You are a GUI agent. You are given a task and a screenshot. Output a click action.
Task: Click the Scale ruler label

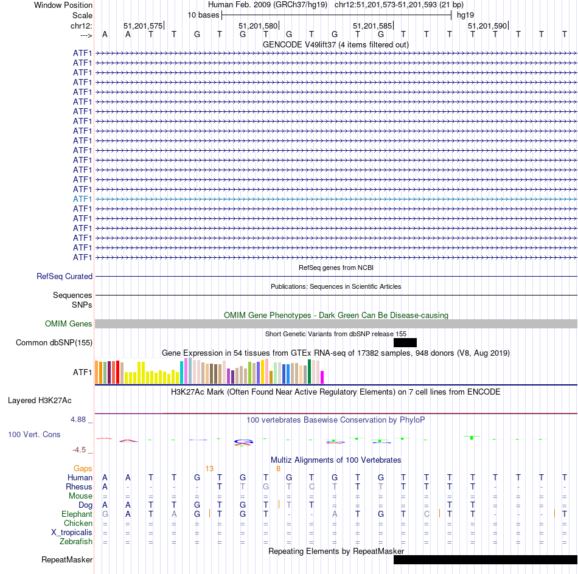point(82,15)
